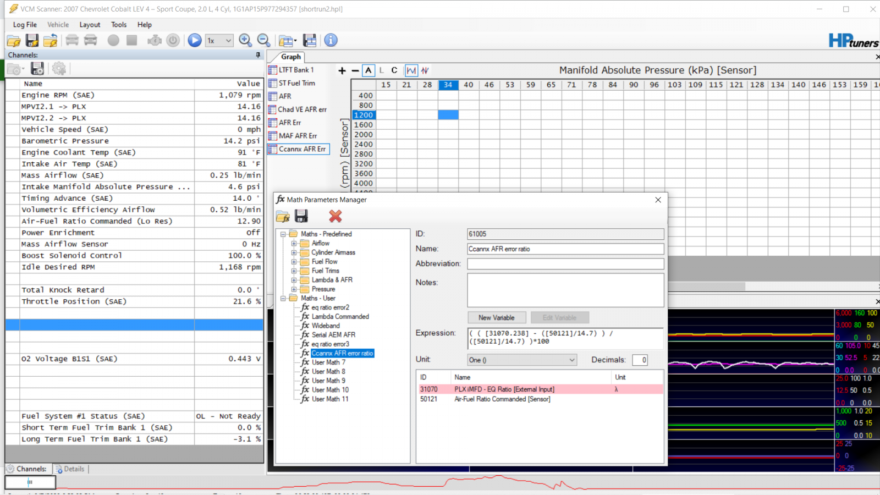The width and height of the screenshot is (880, 495).
Task: Select 'Lambda Commanded' user math item
Action: coord(340,317)
